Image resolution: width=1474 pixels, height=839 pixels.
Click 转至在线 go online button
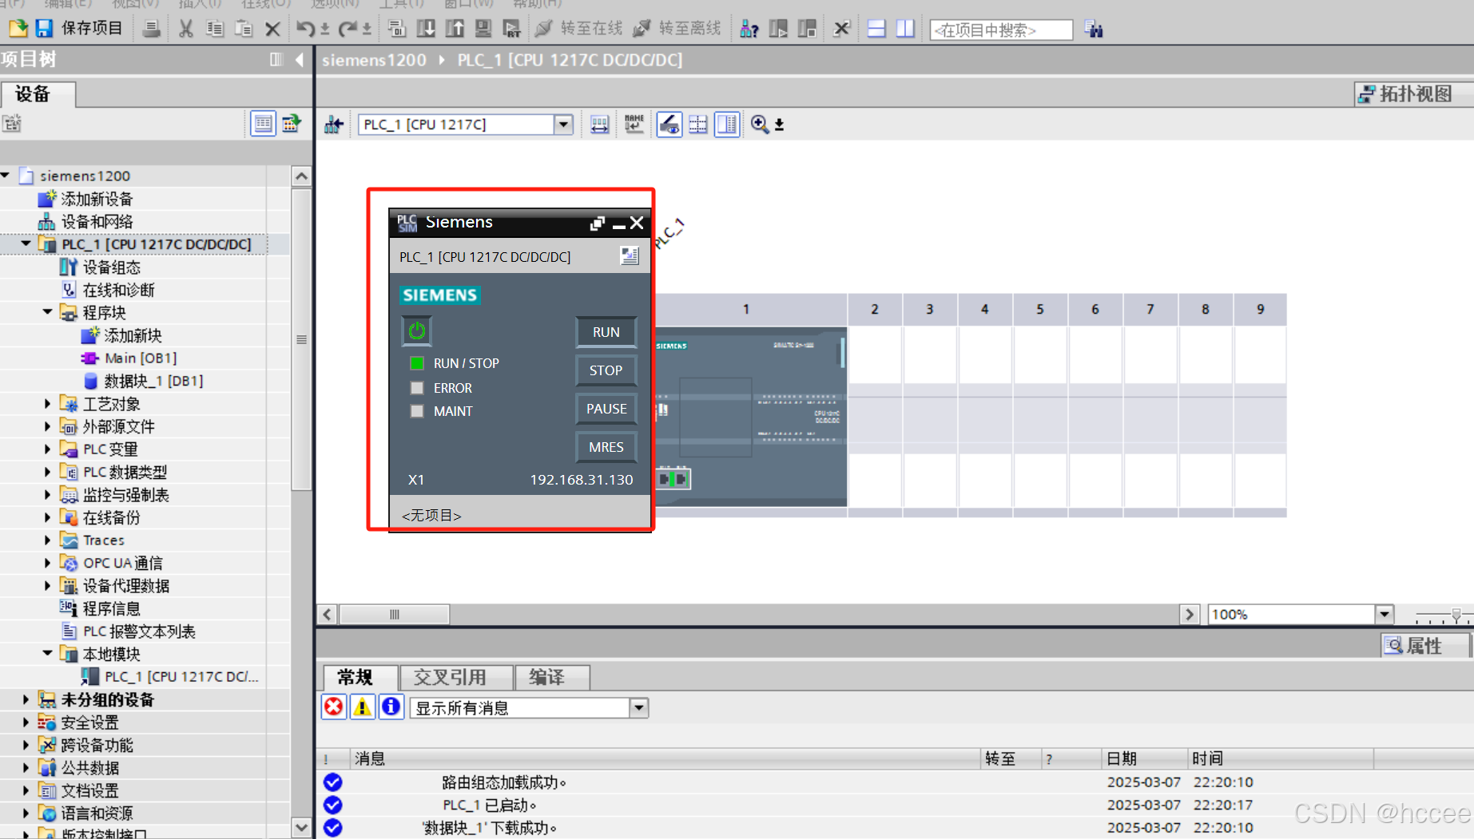coord(579,29)
